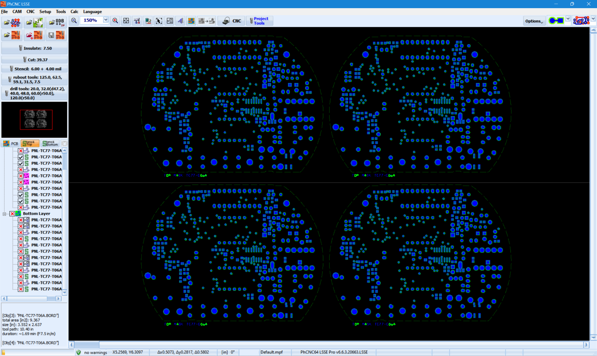Click the layer tree vertical scrollbar thumb
This screenshot has width=597, height=356.
pos(64,161)
